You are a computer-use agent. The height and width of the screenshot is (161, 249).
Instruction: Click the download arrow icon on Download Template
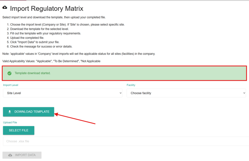click(x=10, y=112)
